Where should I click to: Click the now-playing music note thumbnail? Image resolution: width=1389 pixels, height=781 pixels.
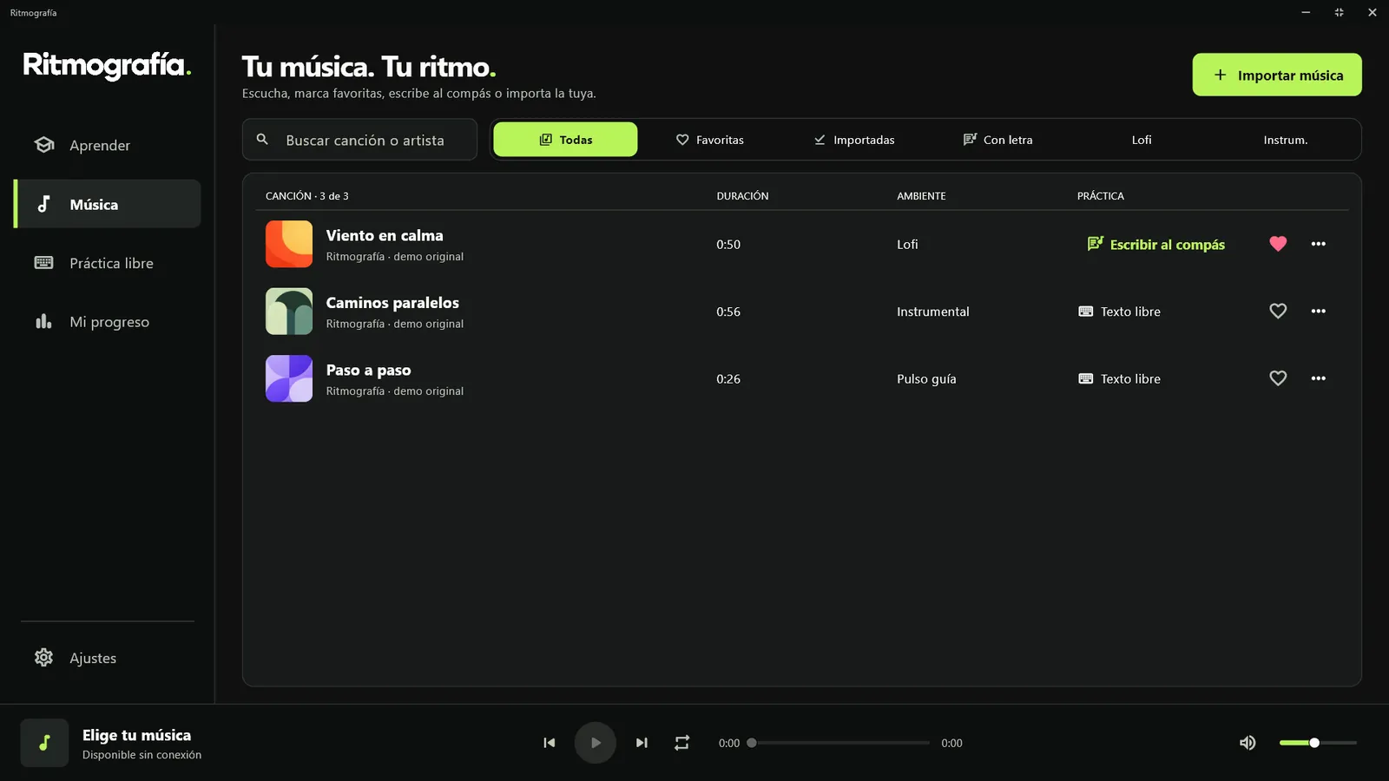[44, 743]
